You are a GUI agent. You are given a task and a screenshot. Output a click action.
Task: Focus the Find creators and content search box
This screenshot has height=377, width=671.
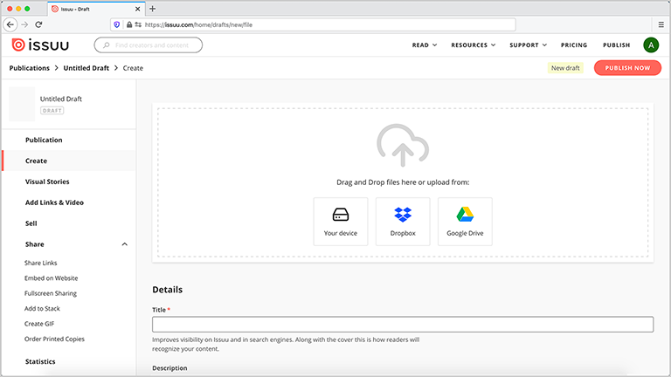pyautogui.click(x=149, y=45)
